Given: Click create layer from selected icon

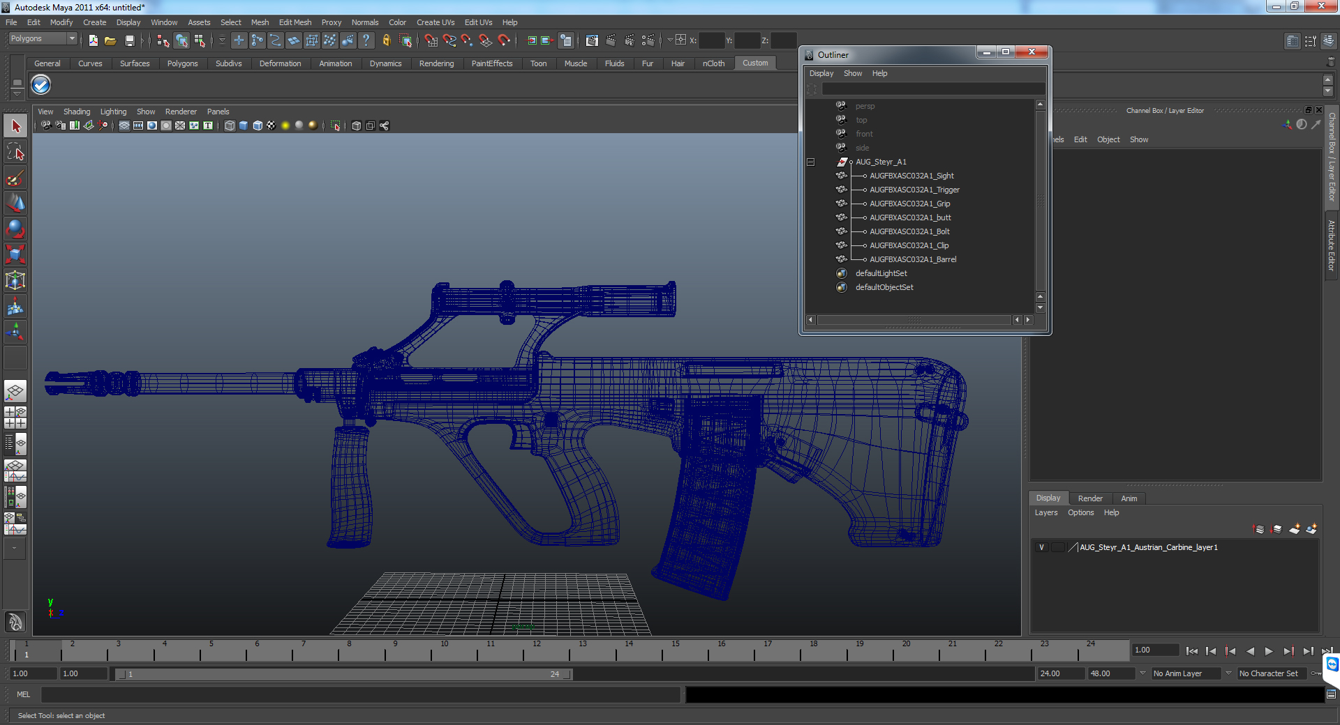Looking at the screenshot, I should tap(1311, 530).
